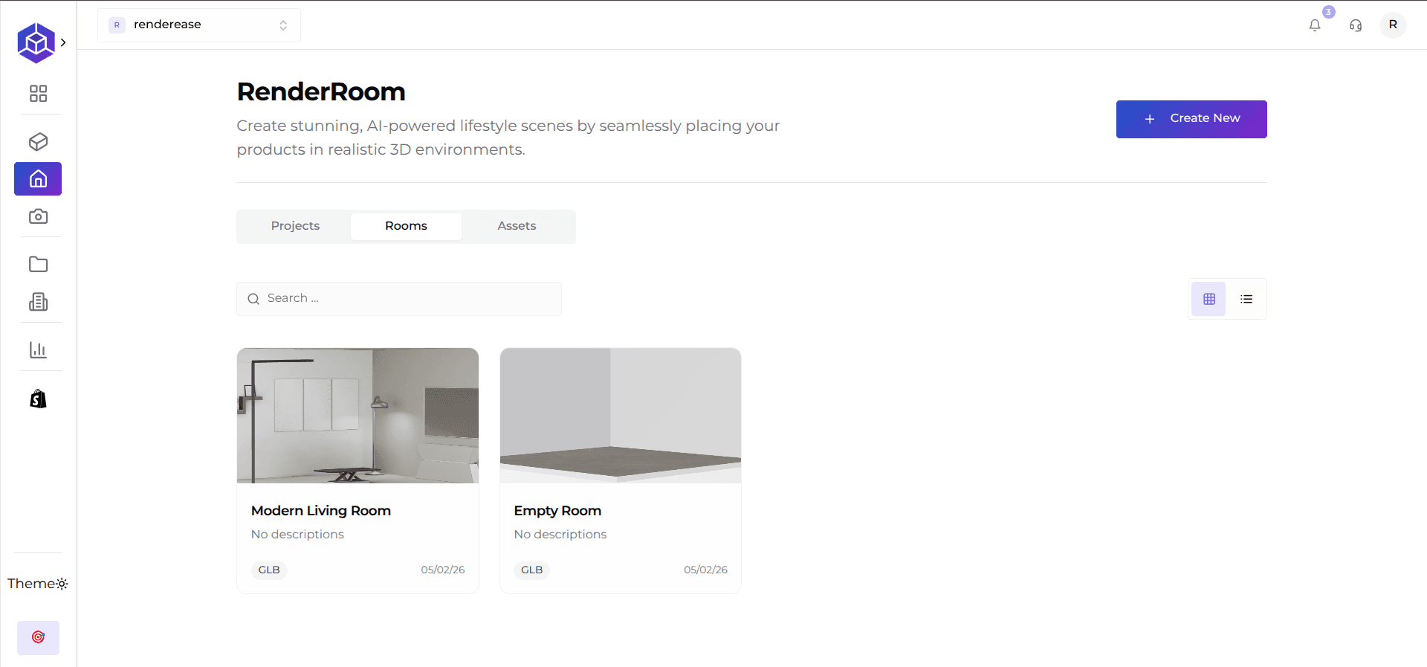
Task: Click the RenderRoom page heading
Action: click(321, 92)
